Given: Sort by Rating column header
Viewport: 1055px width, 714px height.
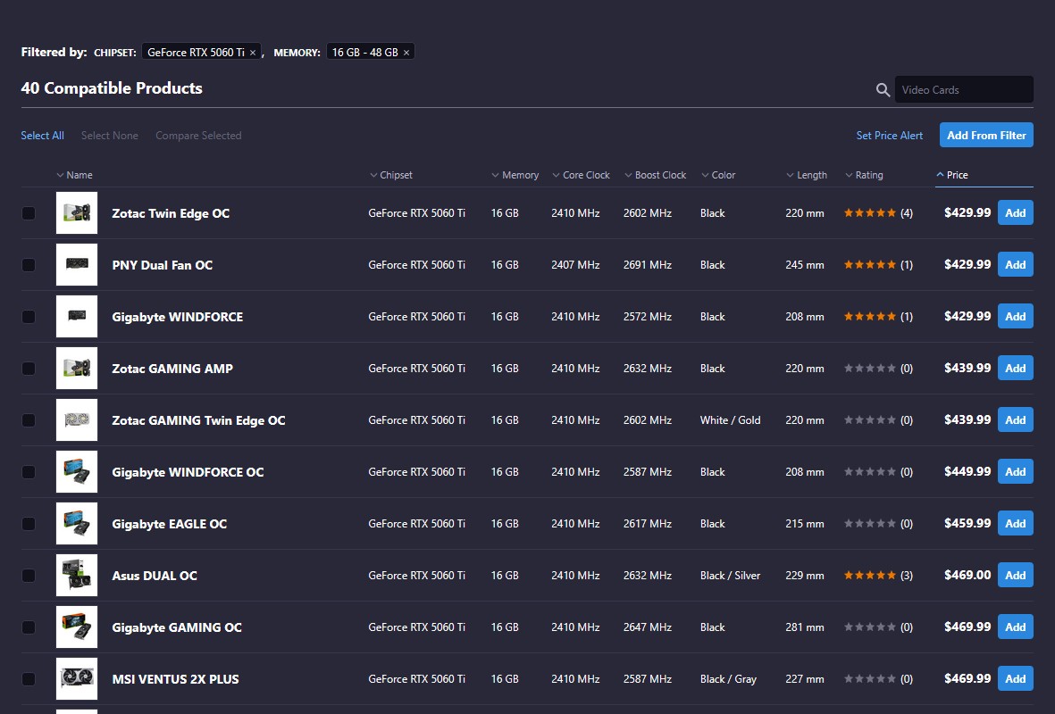Looking at the screenshot, I should point(864,175).
